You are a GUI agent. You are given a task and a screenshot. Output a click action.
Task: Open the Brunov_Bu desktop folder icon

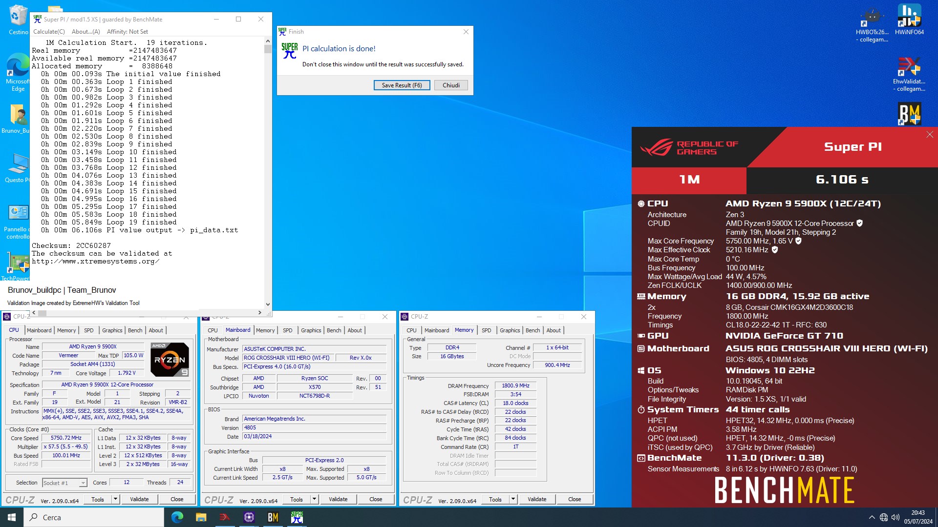(x=18, y=119)
